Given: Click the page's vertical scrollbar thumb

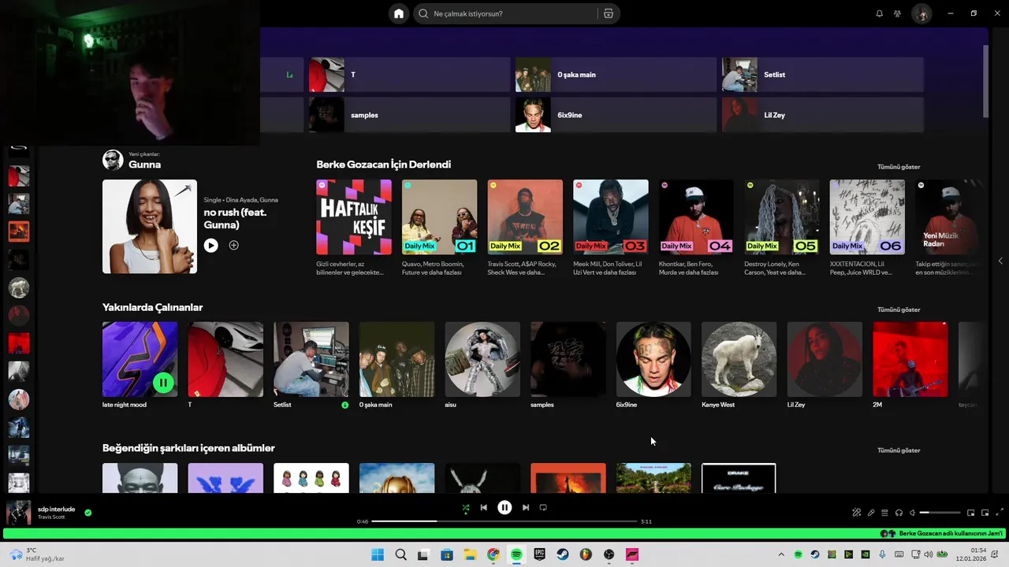Looking at the screenshot, I should click(x=985, y=81).
